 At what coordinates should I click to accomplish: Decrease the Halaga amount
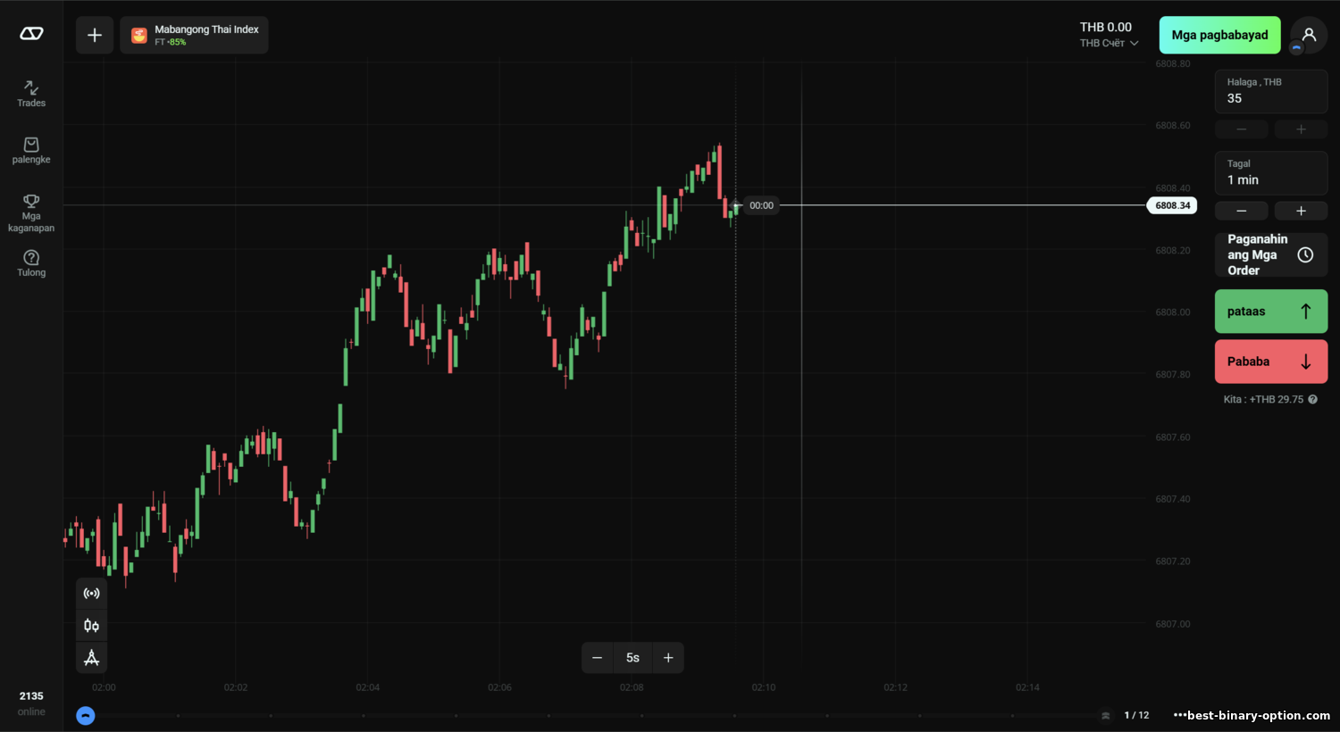(x=1241, y=129)
